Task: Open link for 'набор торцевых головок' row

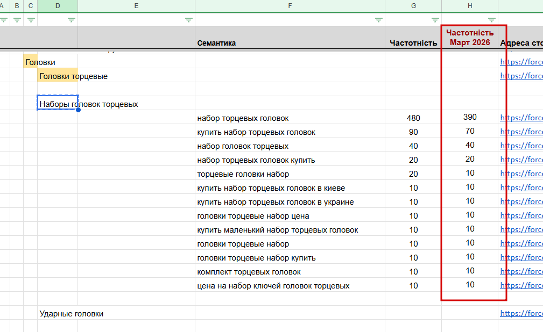Action: coord(521,118)
